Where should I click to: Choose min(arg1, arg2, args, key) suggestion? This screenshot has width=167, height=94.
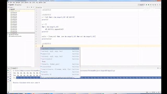(60, 56)
